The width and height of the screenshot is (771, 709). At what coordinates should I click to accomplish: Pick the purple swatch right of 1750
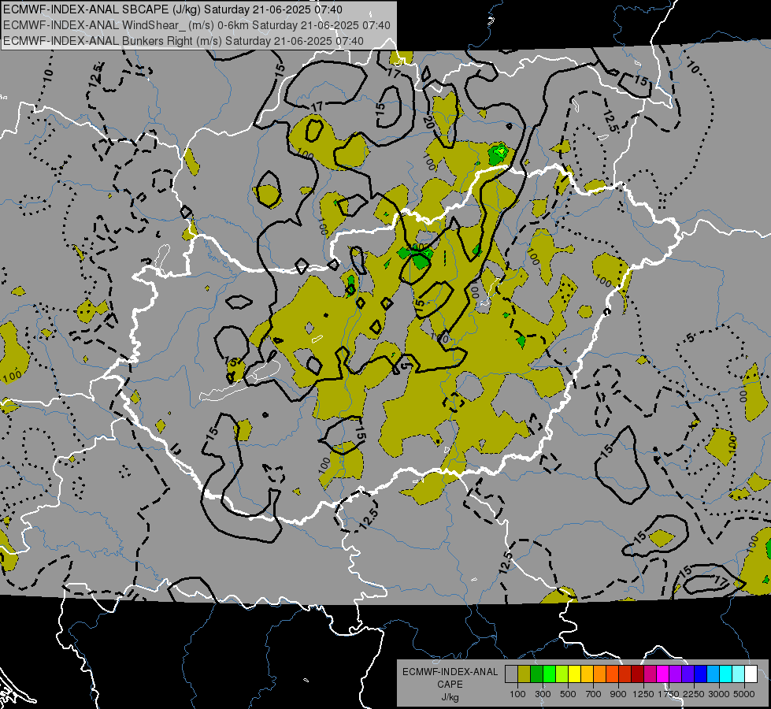tap(675, 674)
